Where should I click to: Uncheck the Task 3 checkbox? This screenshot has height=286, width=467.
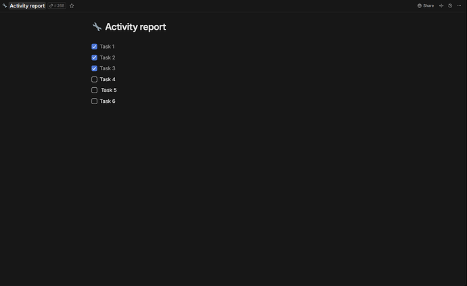(94, 68)
